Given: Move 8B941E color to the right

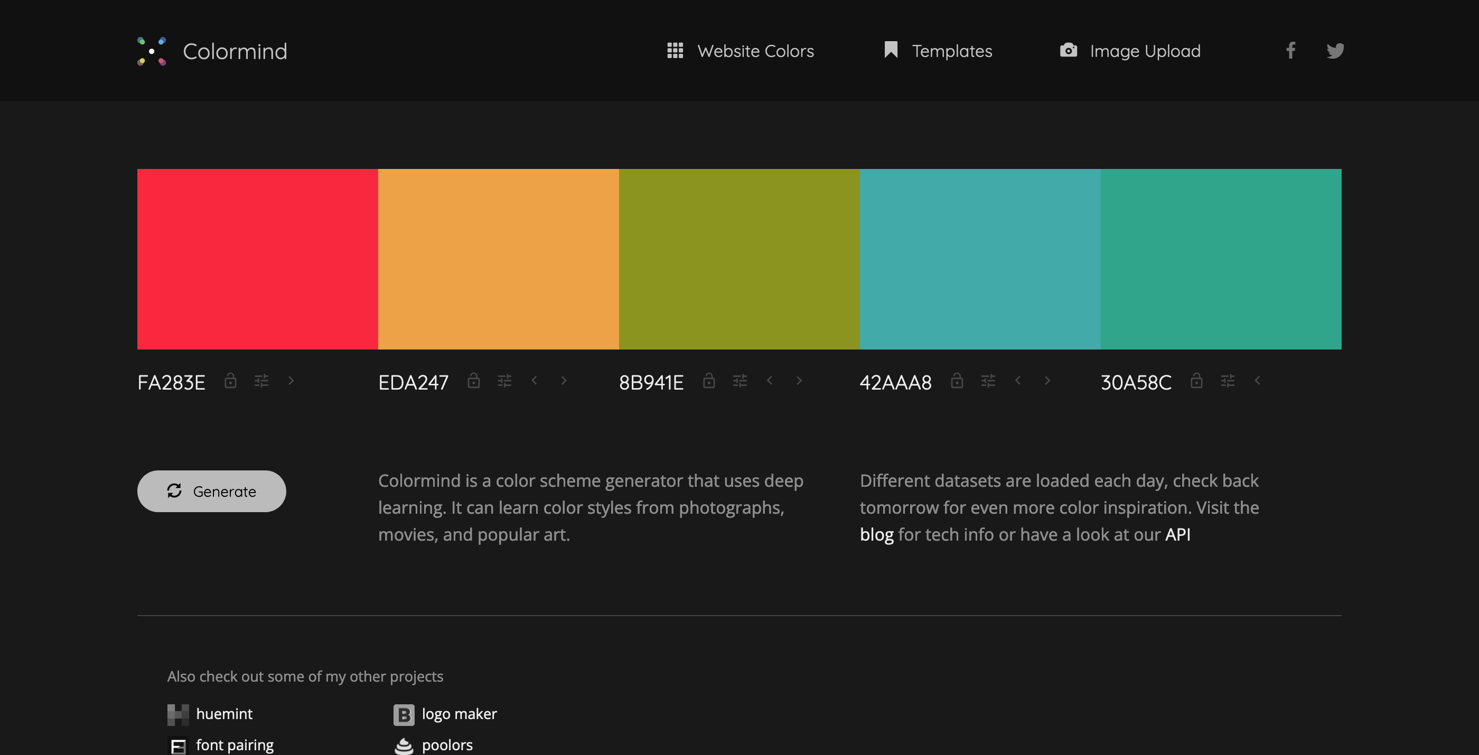Looking at the screenshot, I should pyautogui.click(x=799, y=380).
